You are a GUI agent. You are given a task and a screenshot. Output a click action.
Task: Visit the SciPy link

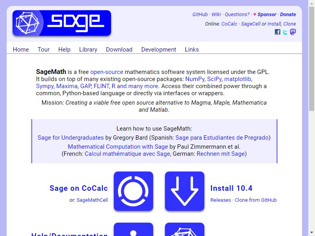[214, 79]
